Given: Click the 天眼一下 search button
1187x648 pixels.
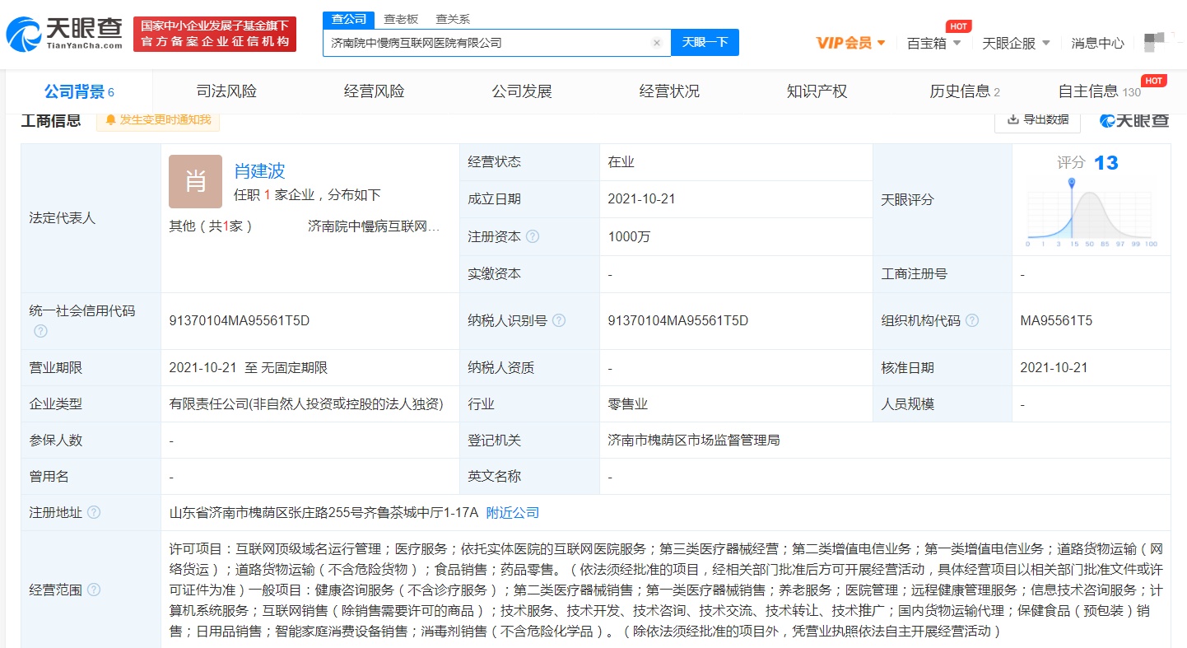Looking at the screenshot, I should (x=705, y=42).
